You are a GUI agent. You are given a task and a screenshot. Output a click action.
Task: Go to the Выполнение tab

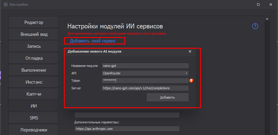point(33,70)
